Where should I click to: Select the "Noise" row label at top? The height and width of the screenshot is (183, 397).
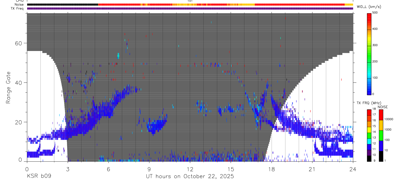[19, 5]
